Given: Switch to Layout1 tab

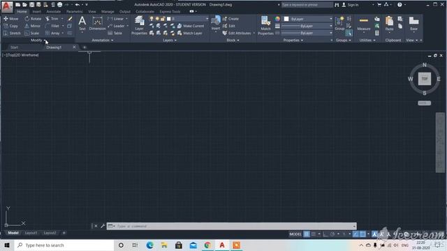Looking at the screenshot, I should coord(31,233).
